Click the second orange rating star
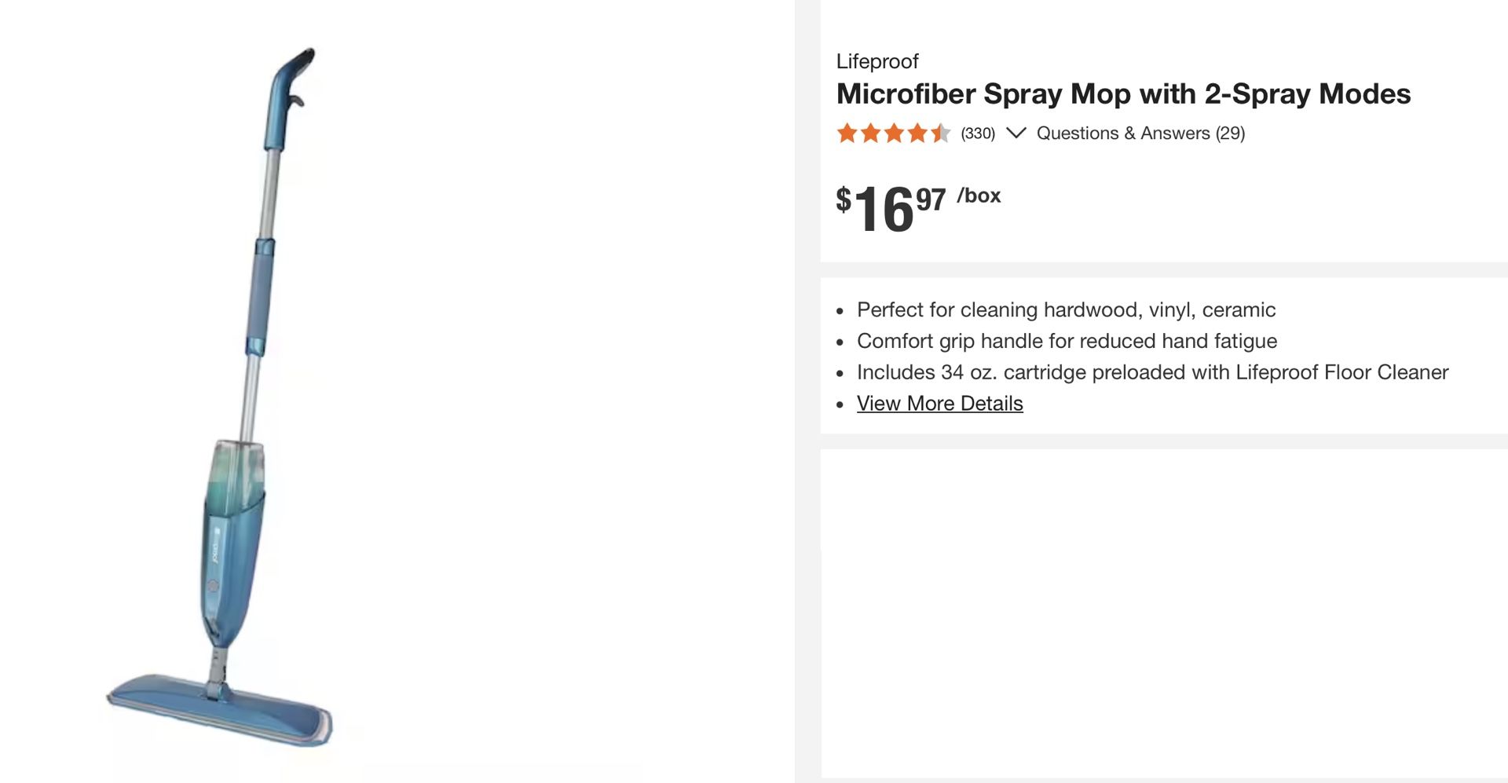The image size is (1508, 783). point(870,134)
